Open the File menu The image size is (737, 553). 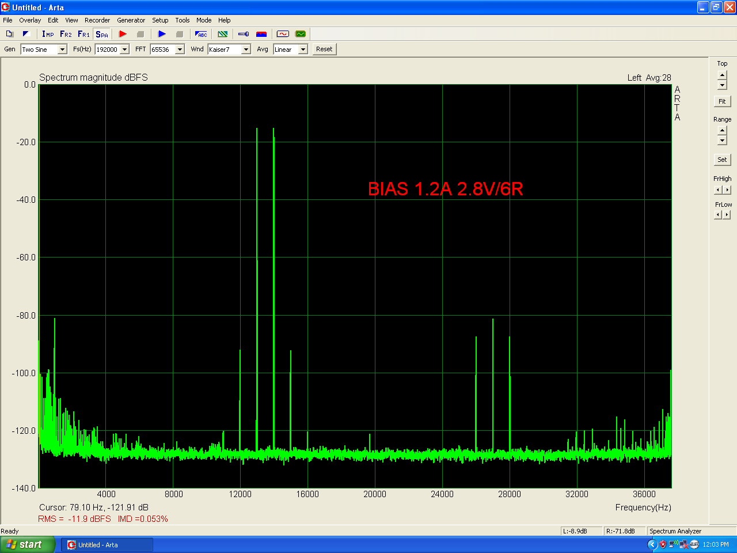tap(7, 20)
